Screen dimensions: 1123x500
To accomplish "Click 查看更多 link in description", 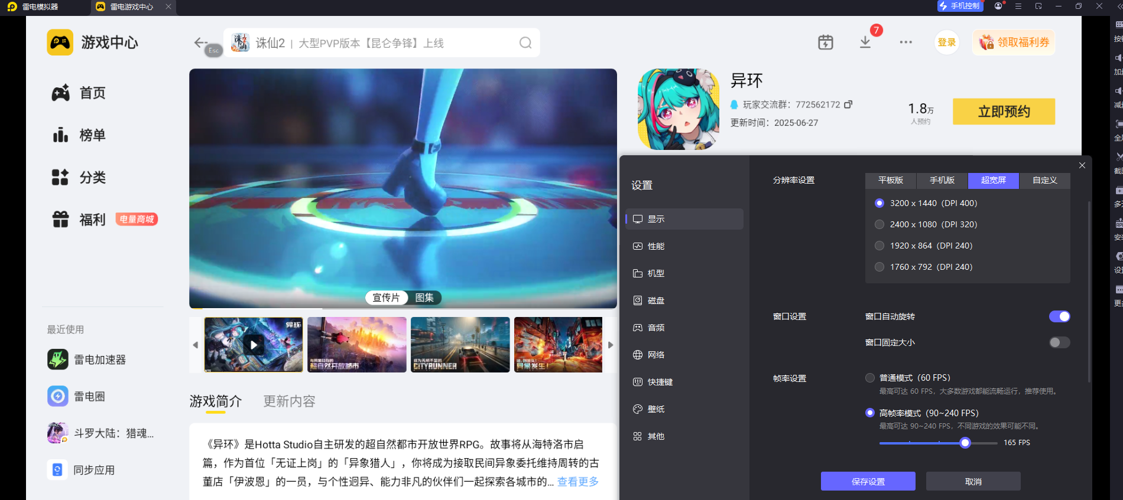I will coord(578,482).
